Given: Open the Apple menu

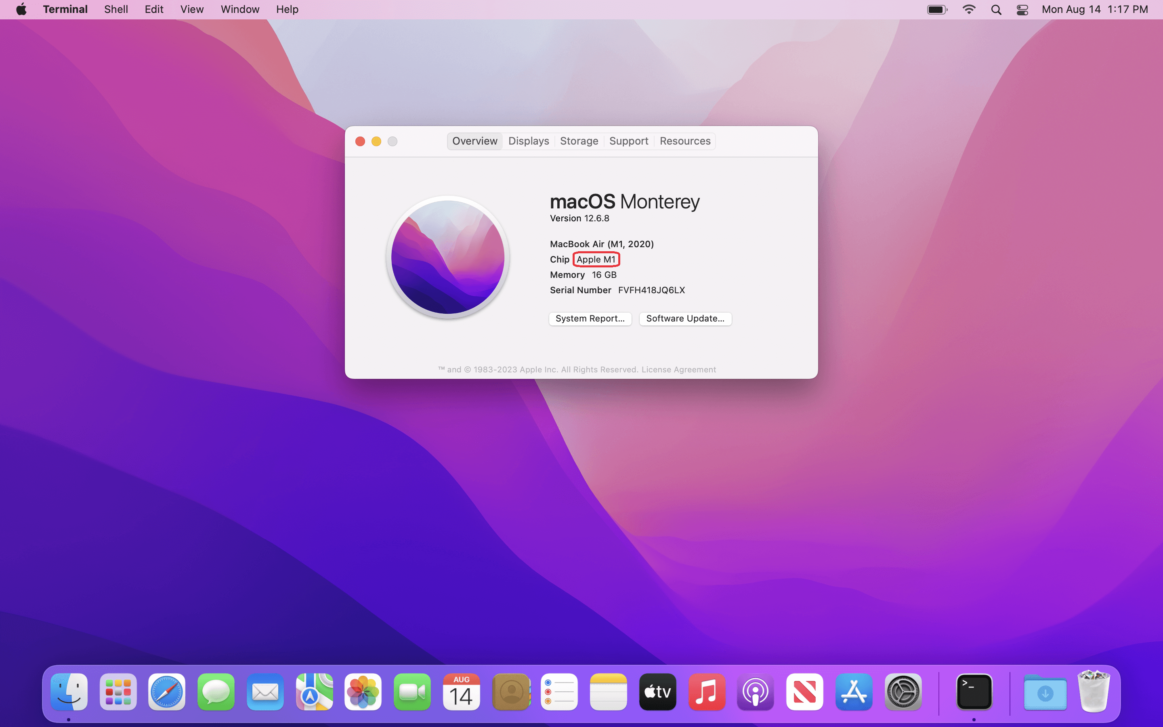Looking at the screenshot, I should (x=21, y=10).
